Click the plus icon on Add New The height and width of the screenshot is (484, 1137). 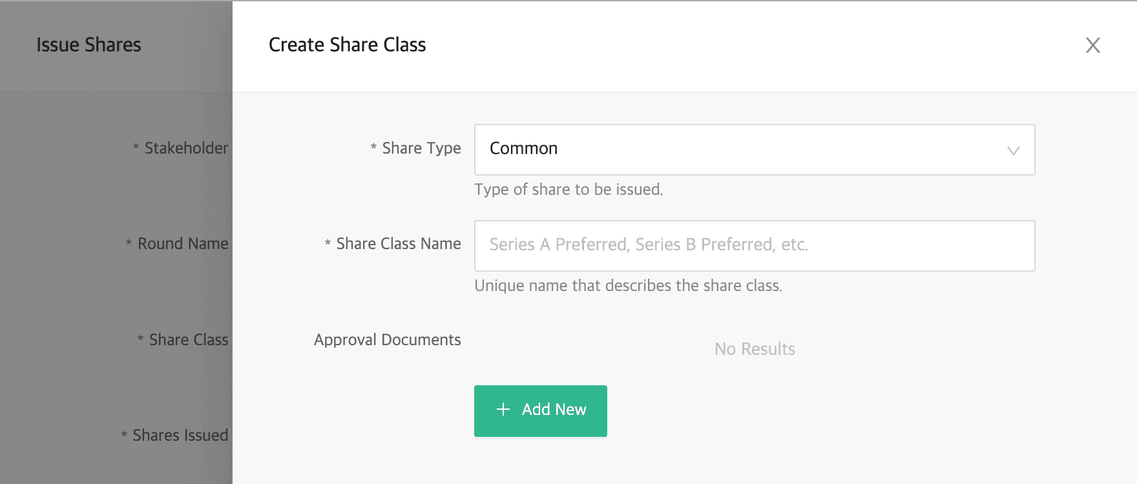[503, 409]
